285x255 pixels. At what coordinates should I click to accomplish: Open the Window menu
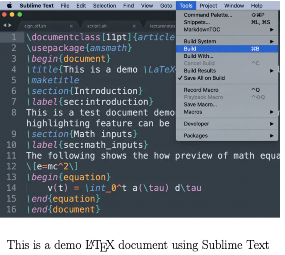point(234,6)
